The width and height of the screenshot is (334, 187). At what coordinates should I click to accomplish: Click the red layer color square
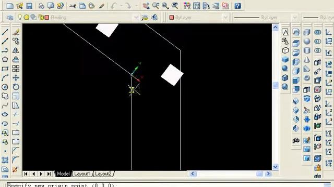tap(47, 17)
